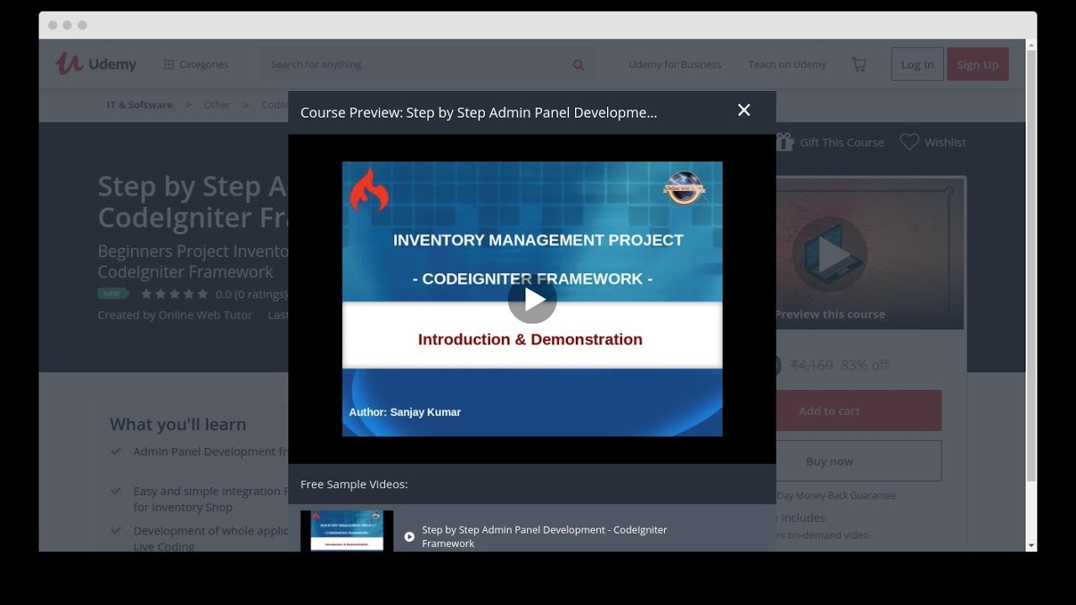The image size is (1076, 605).
Task: Open Teach on Udemy link
Action: [788, 64]
